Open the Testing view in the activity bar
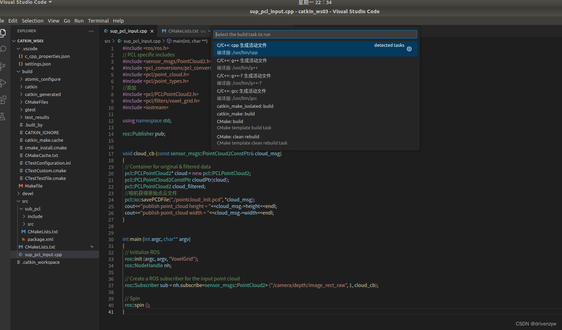This screenshot has width=562, height=330. pos(3,116)
